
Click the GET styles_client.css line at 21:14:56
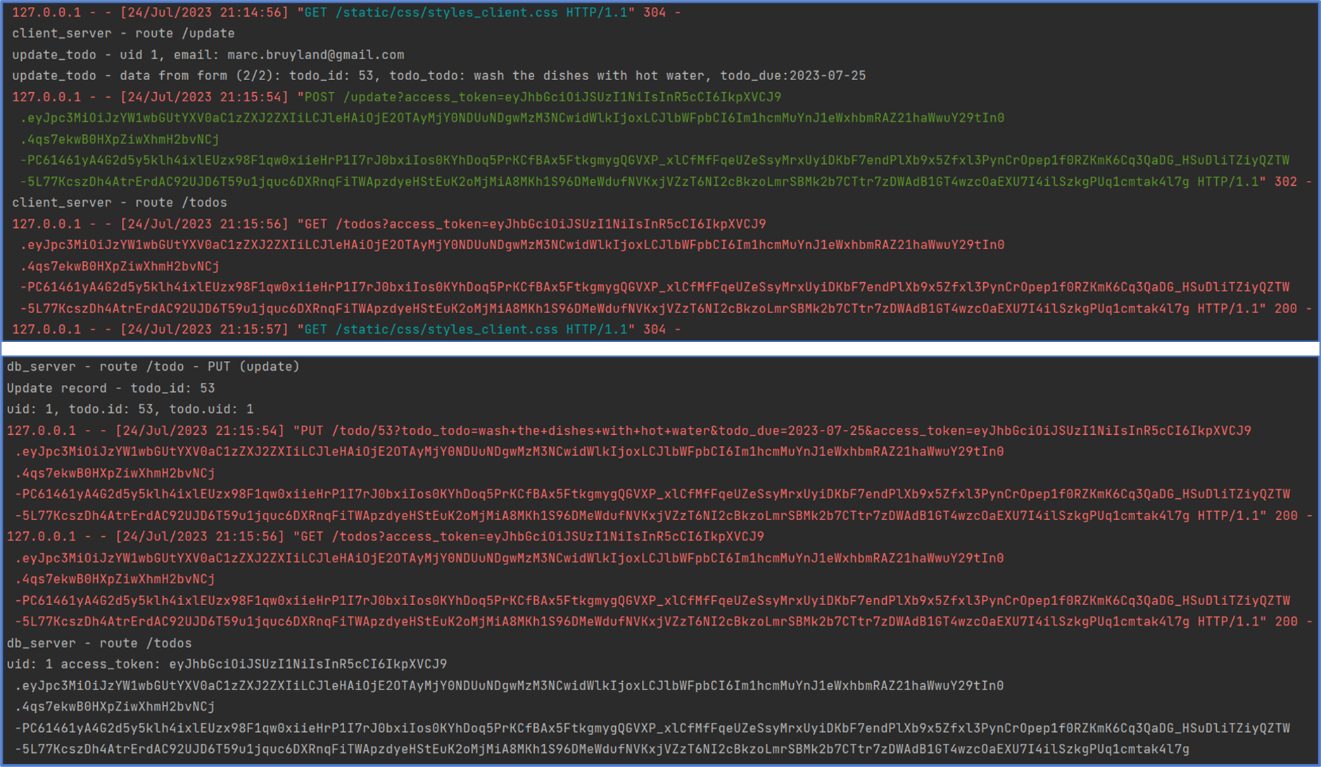tap(346, 13)
